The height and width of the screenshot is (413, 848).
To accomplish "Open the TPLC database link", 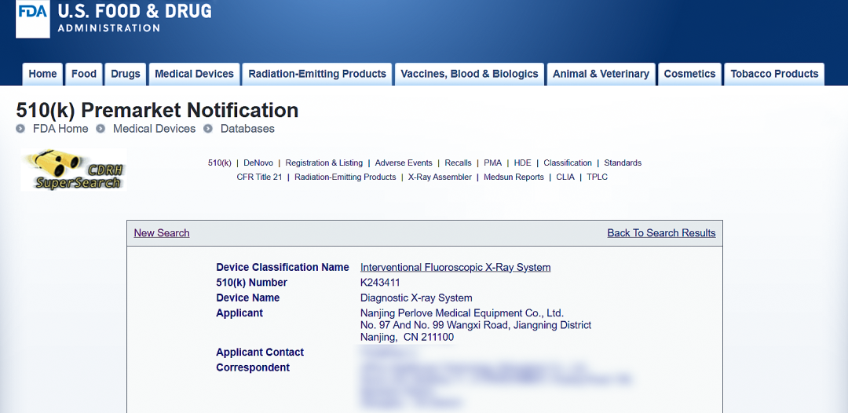I will coord(597,177).
